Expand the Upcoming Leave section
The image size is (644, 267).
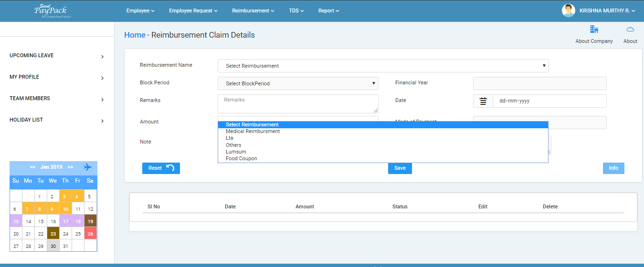tap(57, 56)
